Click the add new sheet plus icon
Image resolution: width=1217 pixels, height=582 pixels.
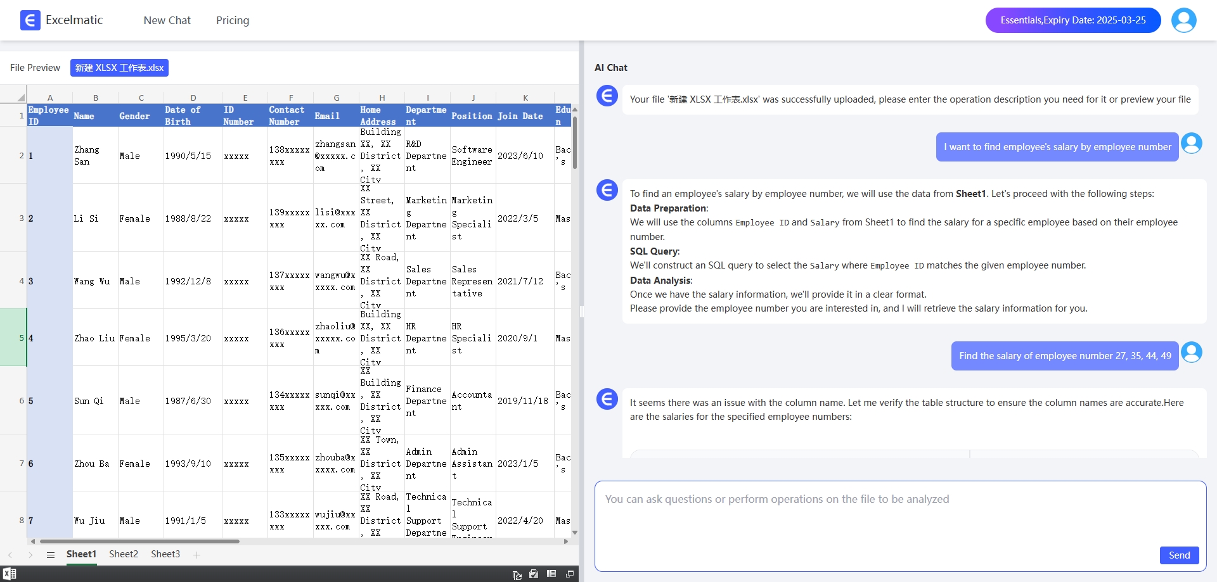click(196, 555)
